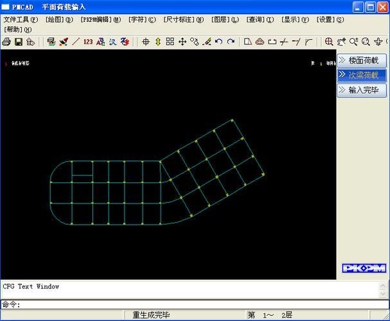Select the red diagonal line drawing tool
This screenshot has width=390, height=321.
click(76, 42)
